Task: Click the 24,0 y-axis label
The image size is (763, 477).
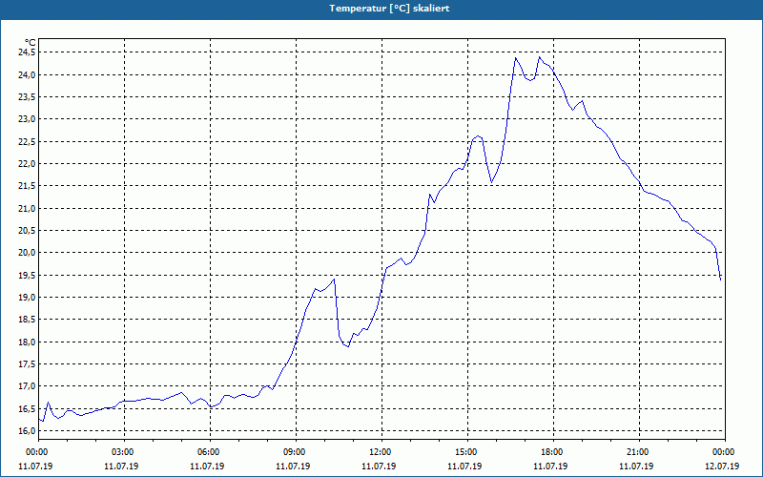Action: (x=27, y=74)
